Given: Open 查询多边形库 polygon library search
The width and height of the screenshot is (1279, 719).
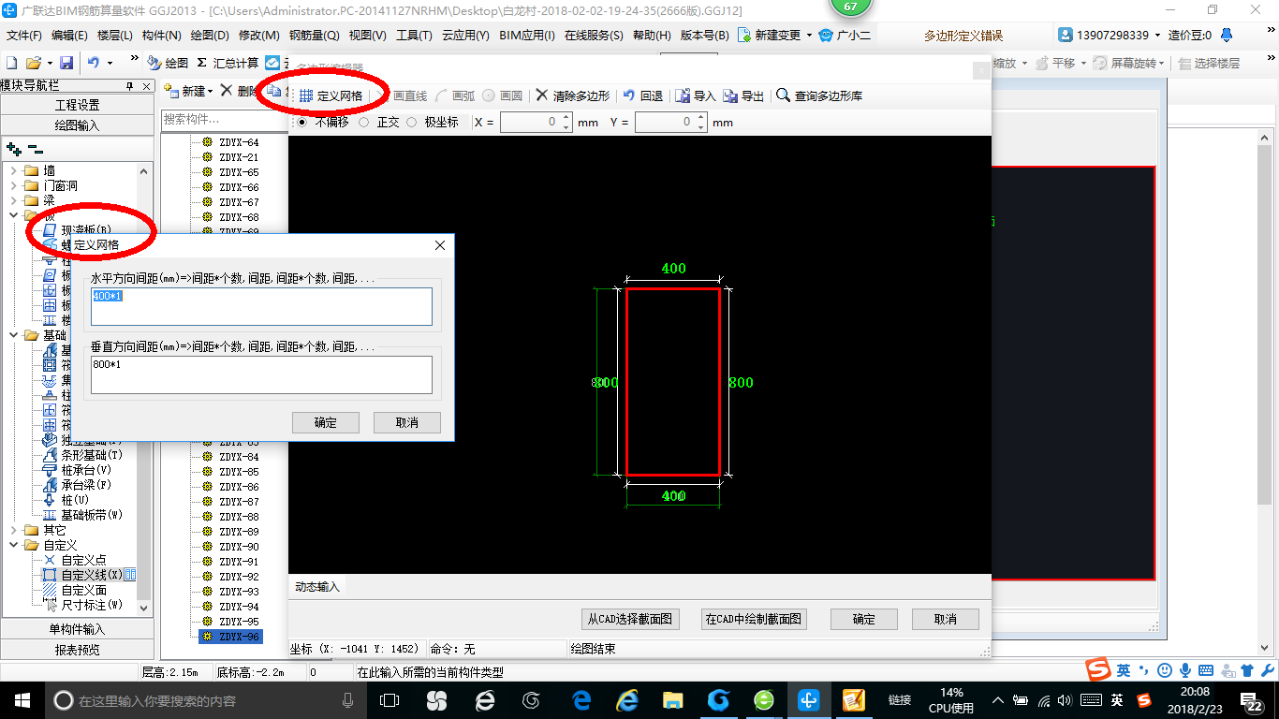Looking at the screenshot, I should 820,95.
